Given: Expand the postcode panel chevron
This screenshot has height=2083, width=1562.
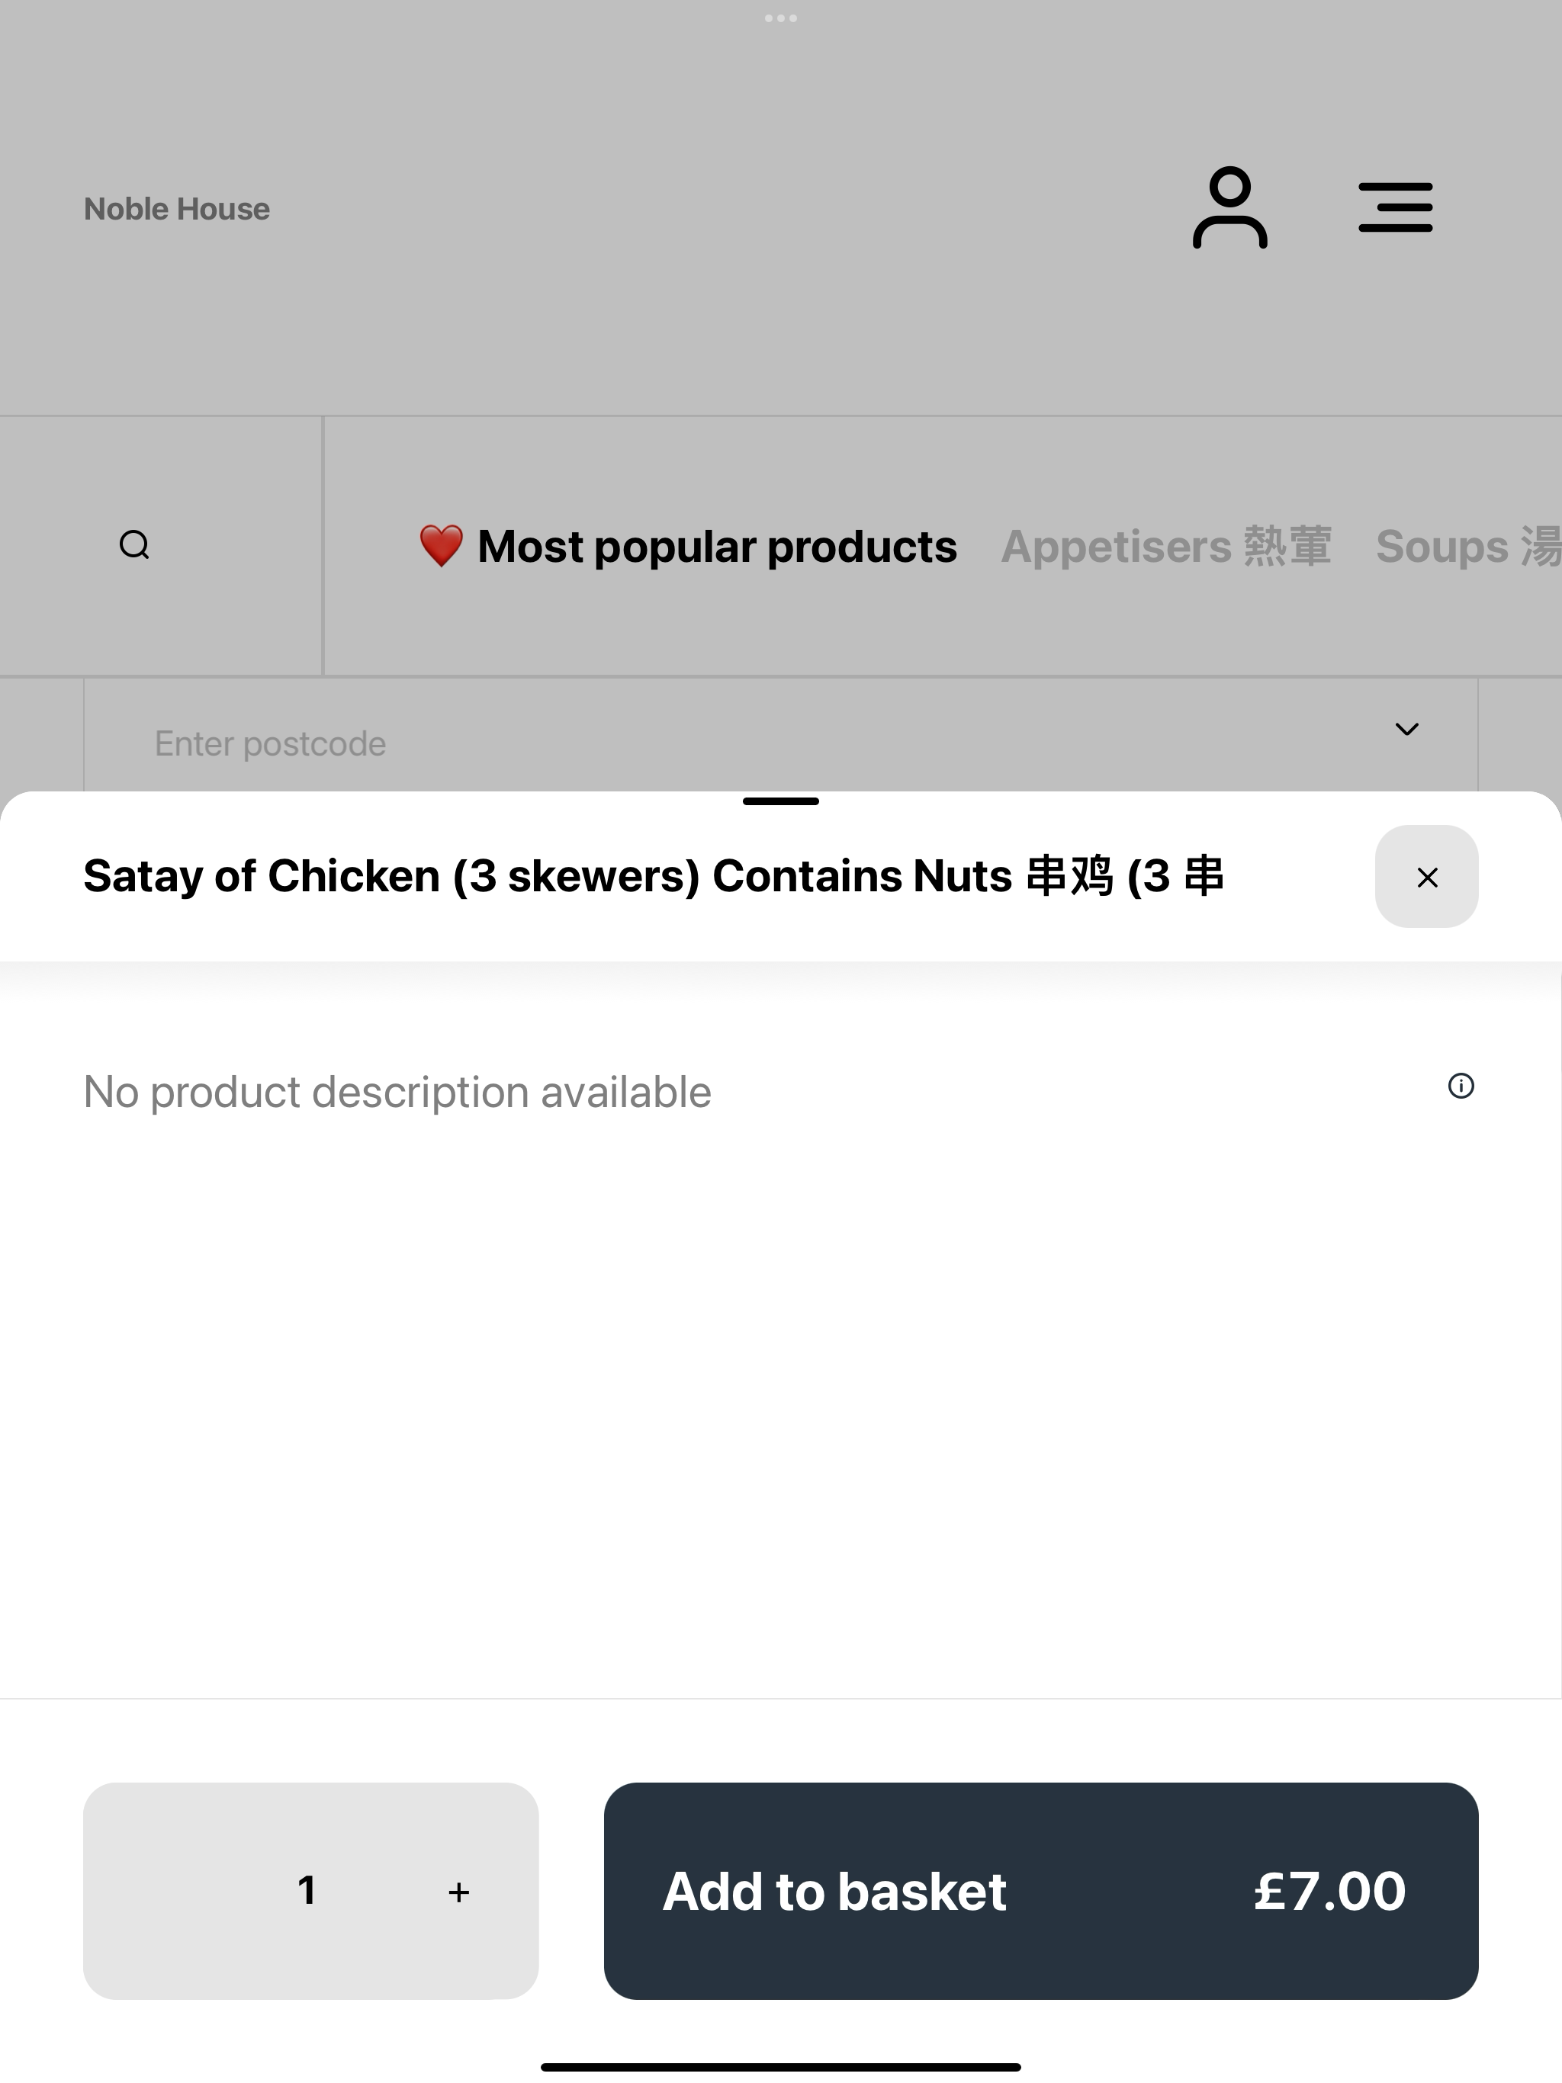Looking at the screenshot, I should (1406, 729).
